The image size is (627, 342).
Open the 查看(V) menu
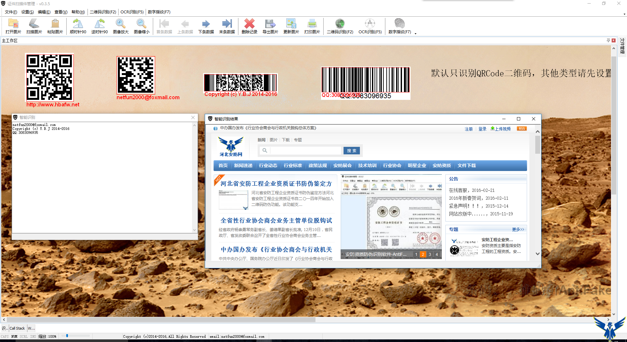click(61, 12)
